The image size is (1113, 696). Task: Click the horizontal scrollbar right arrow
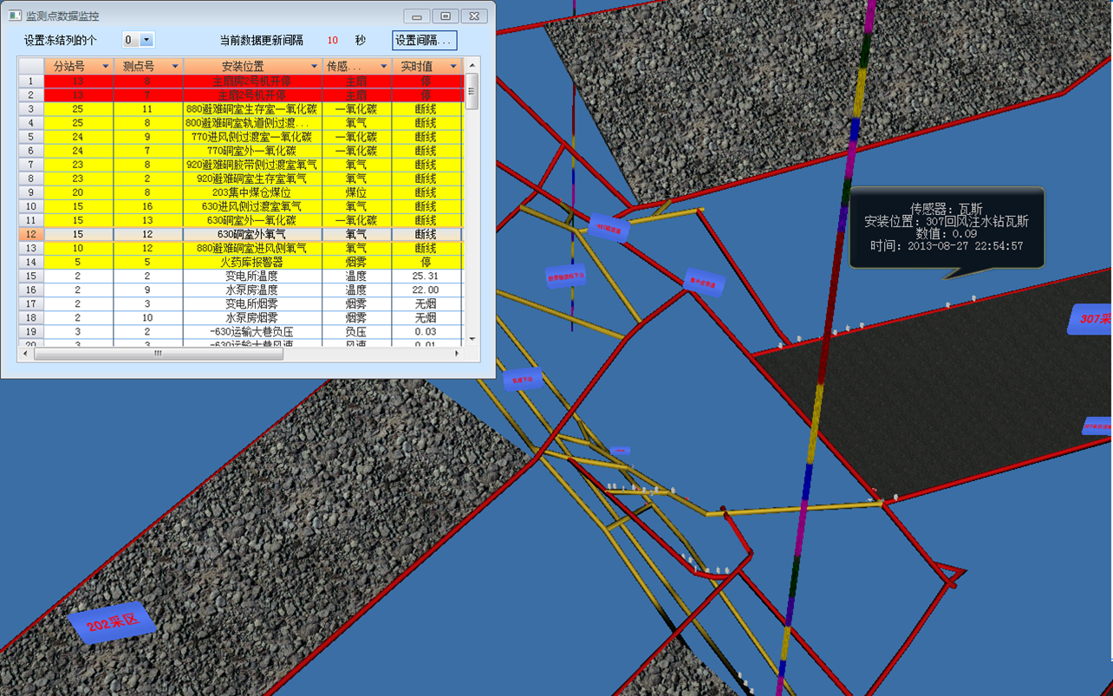coord(457,354)
